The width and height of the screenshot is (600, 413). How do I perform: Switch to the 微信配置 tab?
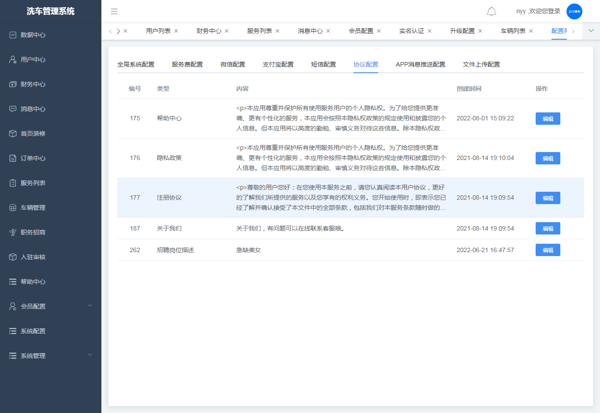coord(233,64)
